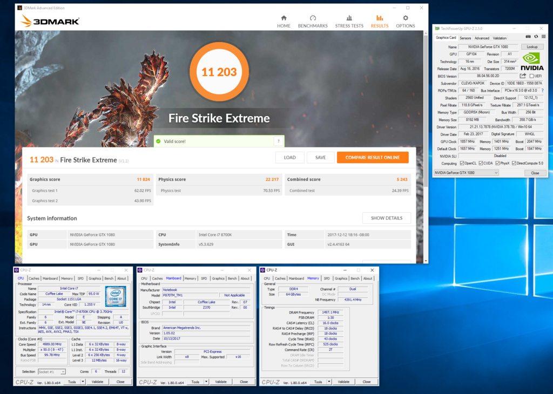Viewport: 553px width, 394px height.
Task: Click the GPU Clock value 1857 MHz
Action: click(x=467, y=141)
